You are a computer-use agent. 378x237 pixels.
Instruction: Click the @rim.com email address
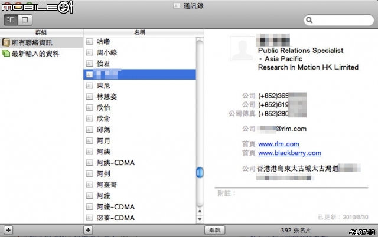[x=282, y=129]
